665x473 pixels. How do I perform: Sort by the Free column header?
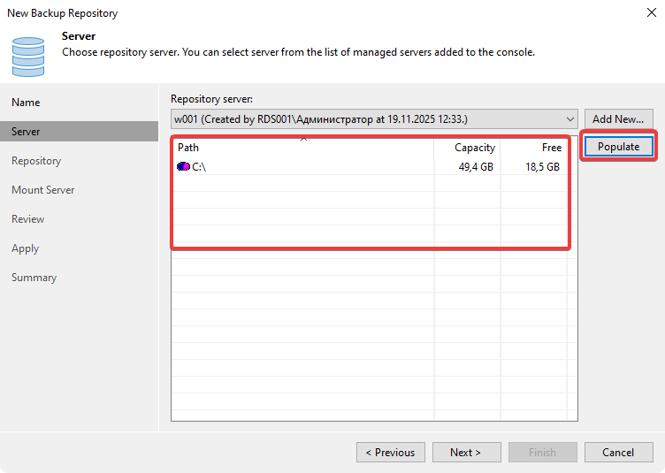[x=534, y=148]
